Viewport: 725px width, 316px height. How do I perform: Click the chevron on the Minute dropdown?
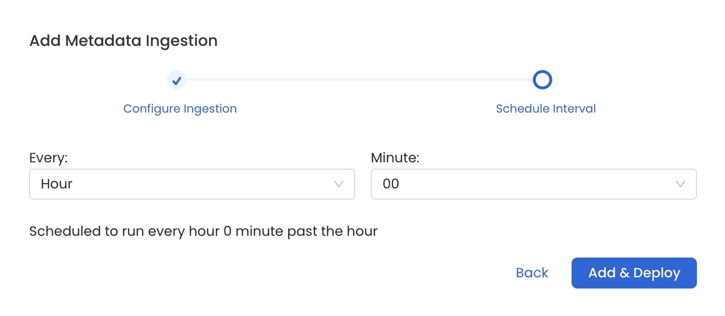(x=680, y=184)
